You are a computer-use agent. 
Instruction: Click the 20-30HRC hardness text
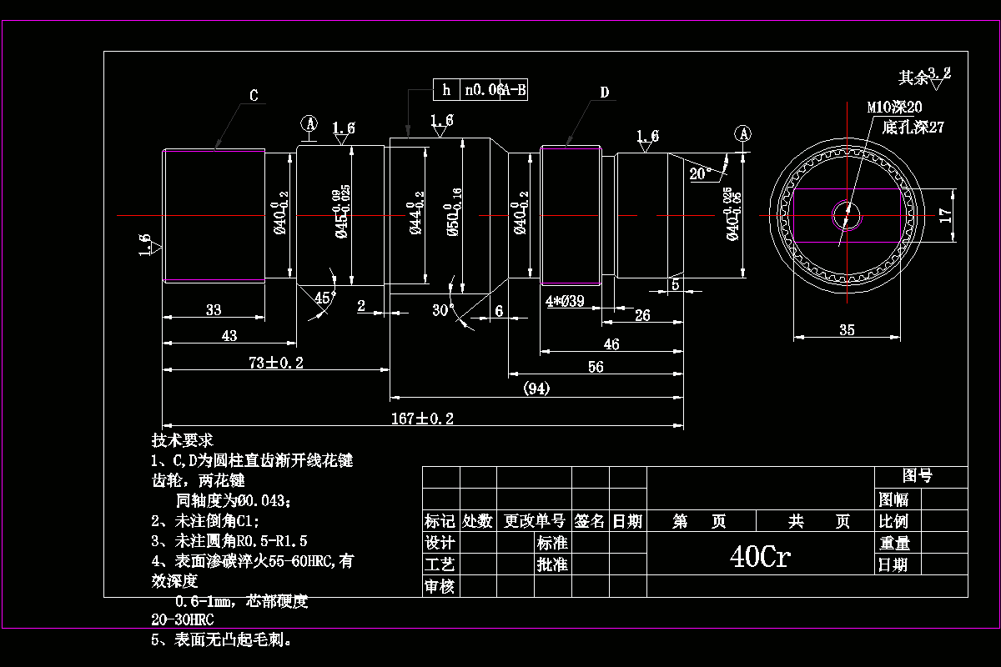182,621
